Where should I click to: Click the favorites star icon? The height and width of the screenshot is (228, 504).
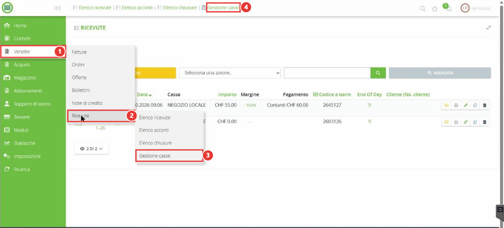click(435, 8)
